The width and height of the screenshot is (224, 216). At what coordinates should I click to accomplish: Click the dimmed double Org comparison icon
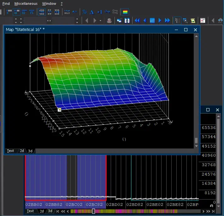[115, 12]
